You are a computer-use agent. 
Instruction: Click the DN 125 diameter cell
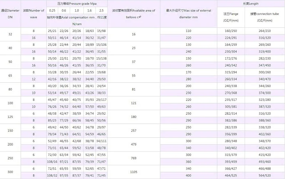pyautogui.click(x=10, y=117)
